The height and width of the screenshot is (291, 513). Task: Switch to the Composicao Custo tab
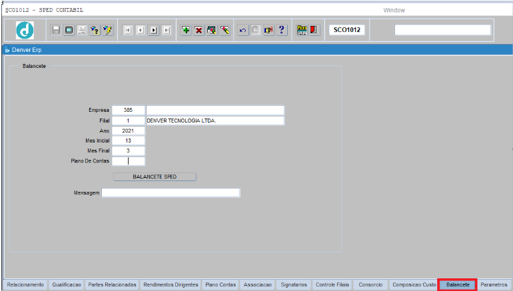[x=413, y=284]
